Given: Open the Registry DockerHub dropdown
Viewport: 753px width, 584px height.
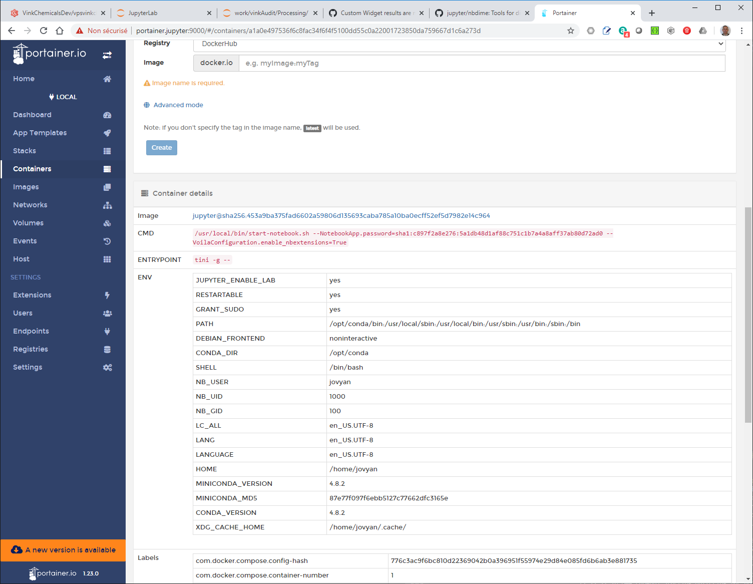Looking at the screenshot, I should (x=459, y=44).
